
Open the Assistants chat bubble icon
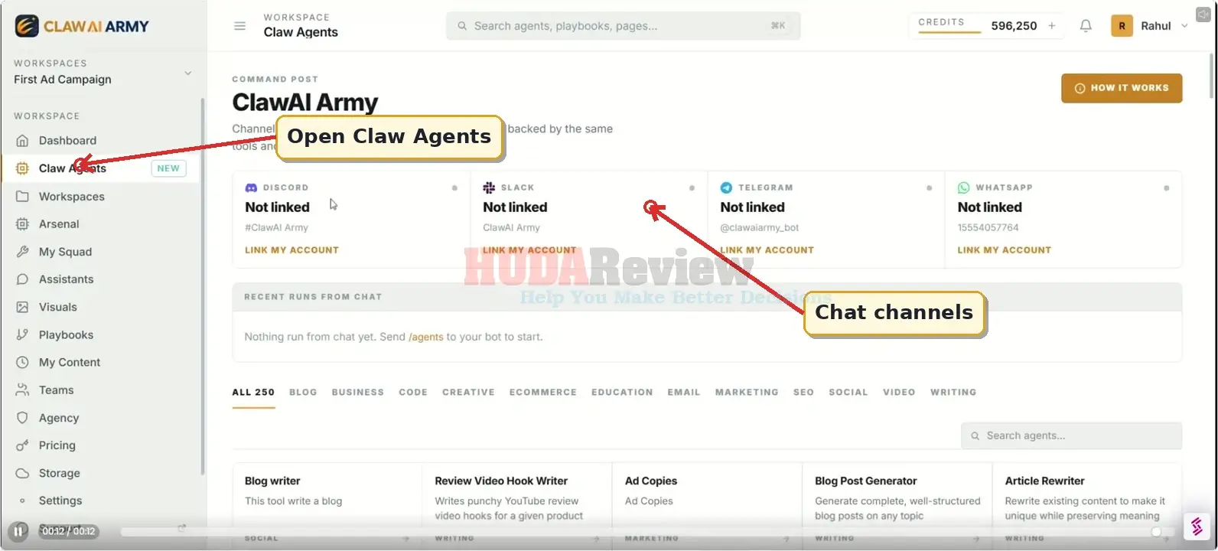point(22,279)
